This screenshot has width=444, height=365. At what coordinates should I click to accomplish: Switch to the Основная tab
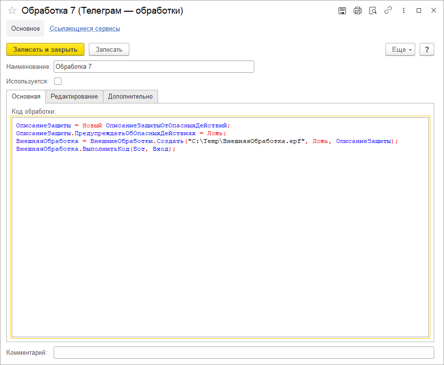tap(26, 97)
